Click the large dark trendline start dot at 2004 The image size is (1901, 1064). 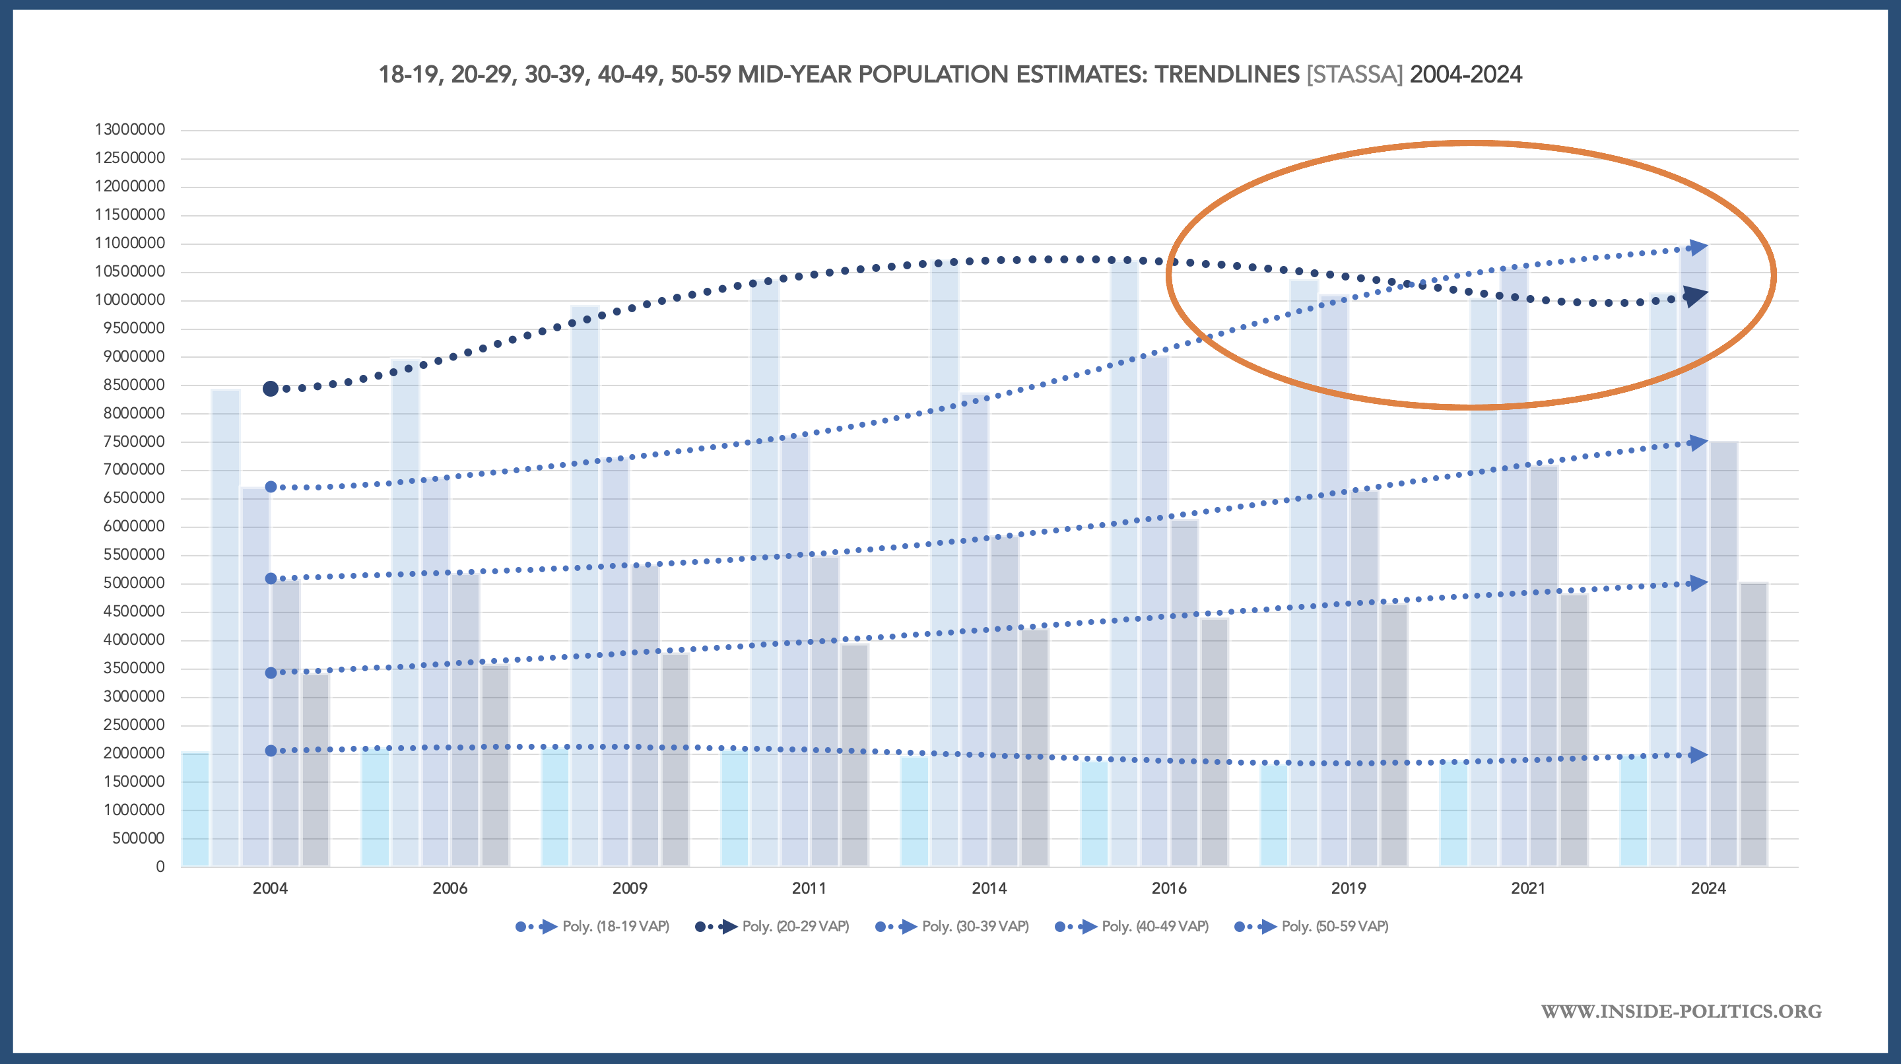[x=271, y=389]
